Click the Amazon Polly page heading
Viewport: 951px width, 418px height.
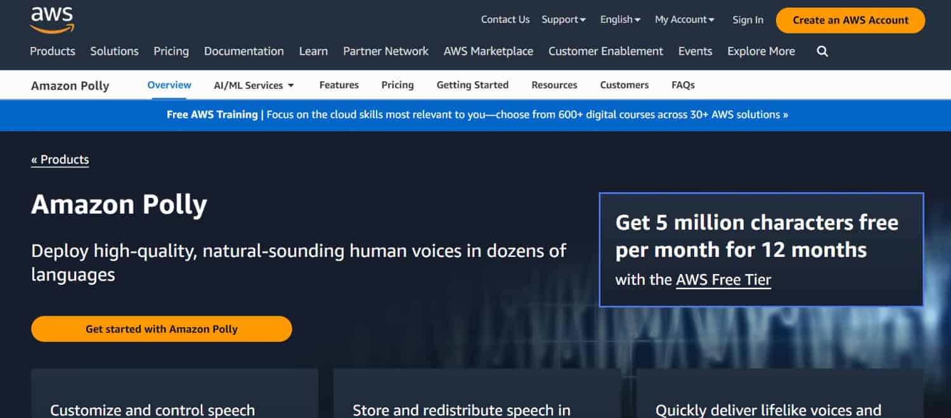coord(119,205)
